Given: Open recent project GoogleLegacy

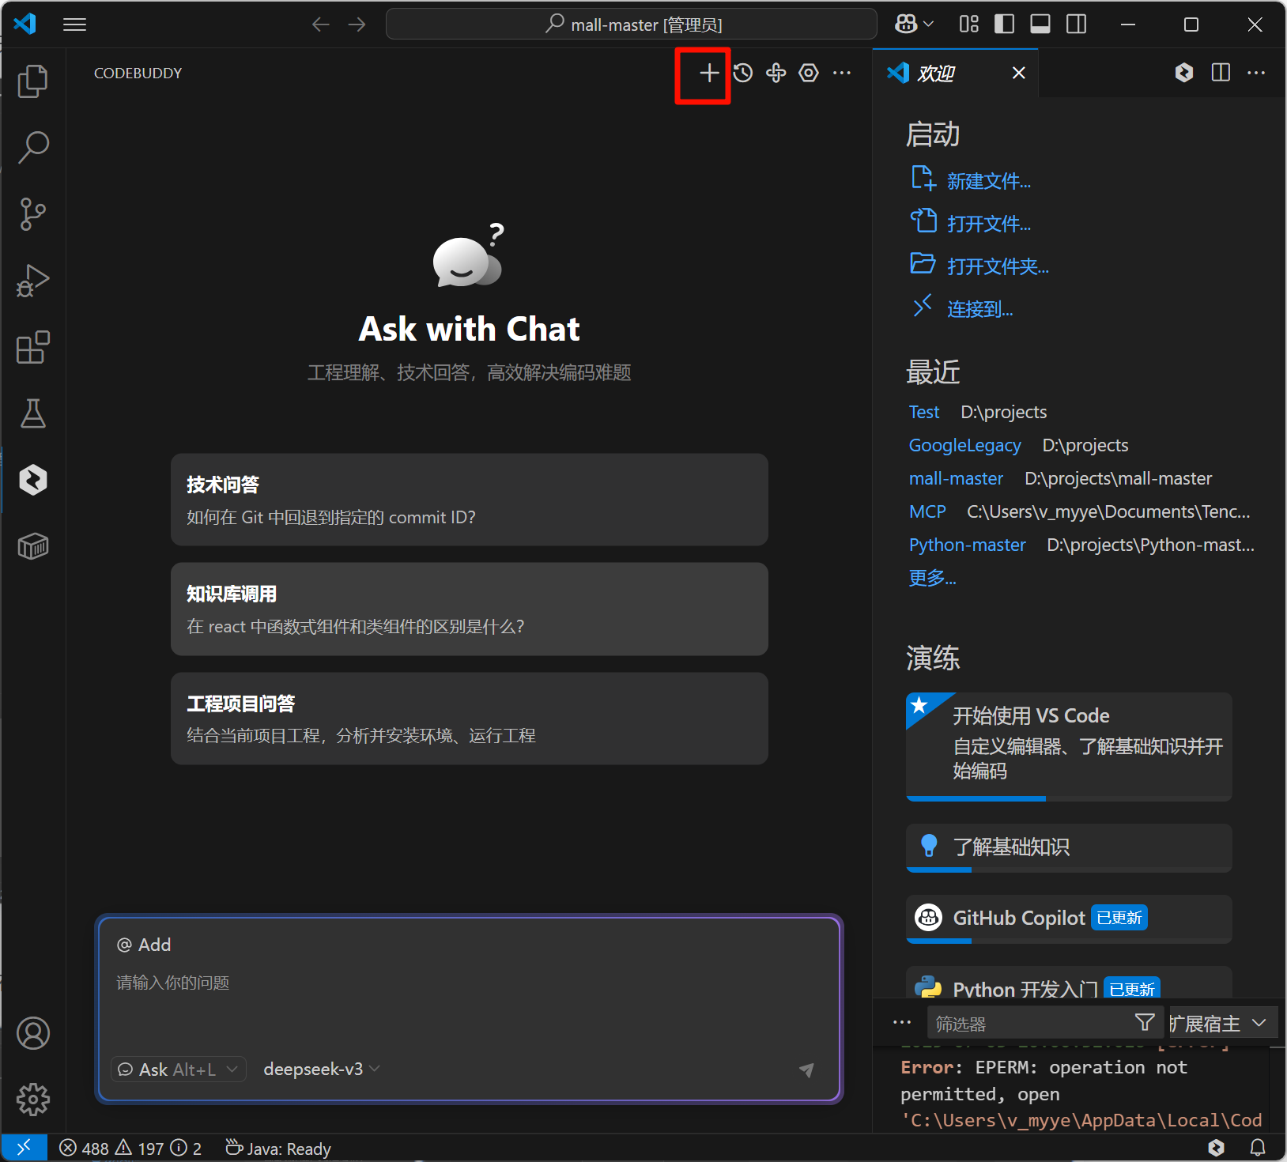Looking at the screenshot, I should pyautogui.click(x=964, y=445).
